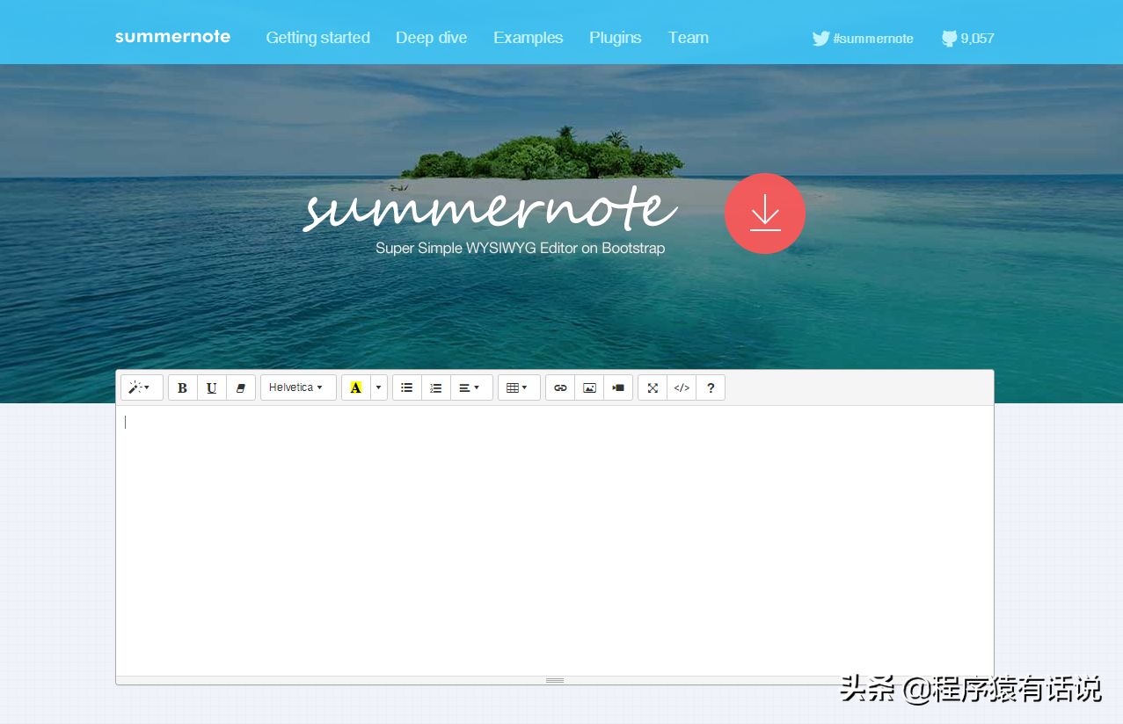Click the red download button
Image resolution: width=1123 pixels, height=724 pixels.
click(765, 214)
